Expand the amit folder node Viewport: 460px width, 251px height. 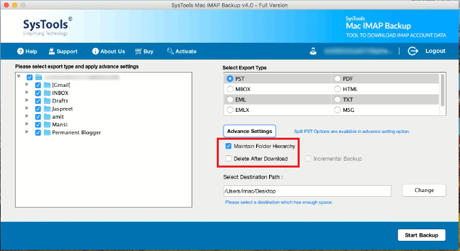point(27,116)
